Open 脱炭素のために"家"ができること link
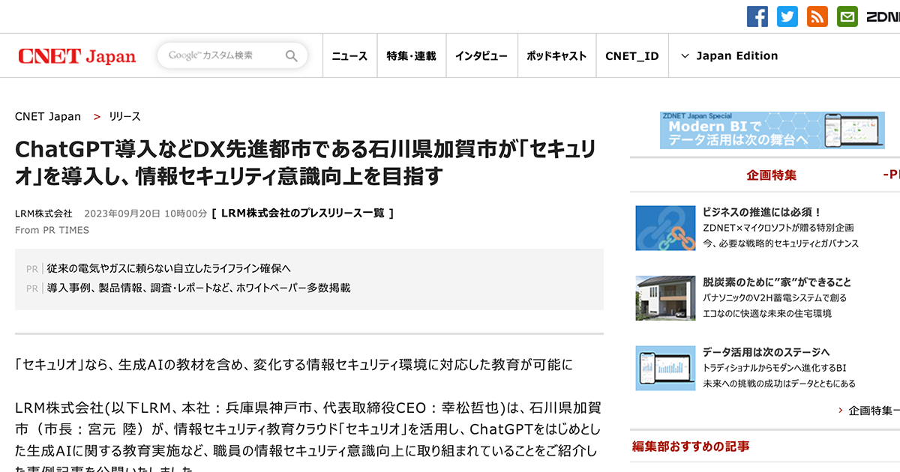Viewport: 900px width, 472px height. (777, 282)
